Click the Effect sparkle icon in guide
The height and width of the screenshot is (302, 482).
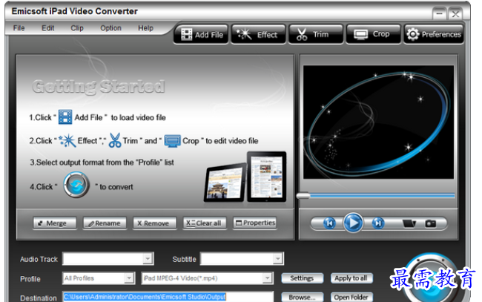pos(67,140)
